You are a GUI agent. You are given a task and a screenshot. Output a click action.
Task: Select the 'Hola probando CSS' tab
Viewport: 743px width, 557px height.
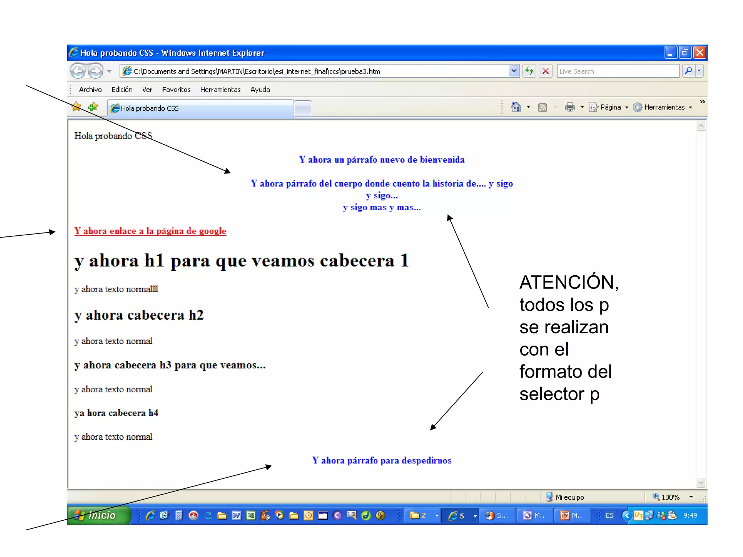point(201,108)
